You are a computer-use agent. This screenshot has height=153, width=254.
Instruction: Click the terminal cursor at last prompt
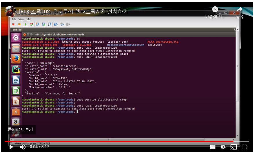[77, 112]
